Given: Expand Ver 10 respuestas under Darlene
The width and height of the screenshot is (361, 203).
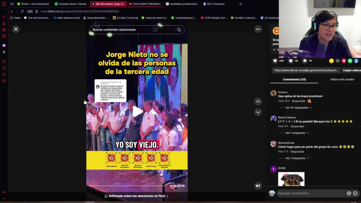Looking at the screenshot, I should pos(298,108).
